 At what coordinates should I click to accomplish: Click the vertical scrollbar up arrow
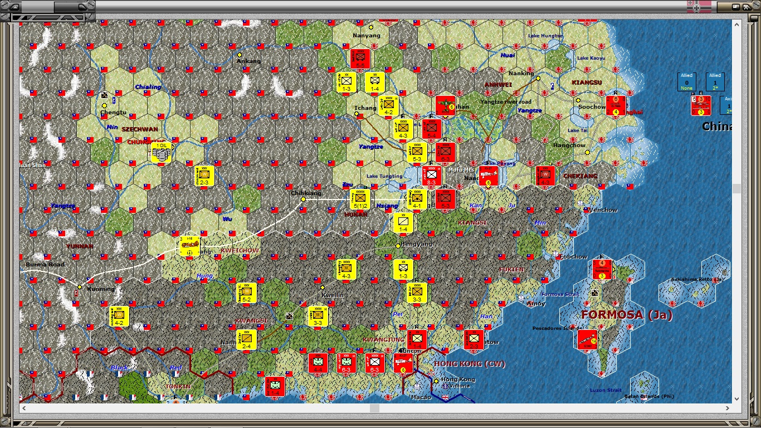tap(737, 23)
